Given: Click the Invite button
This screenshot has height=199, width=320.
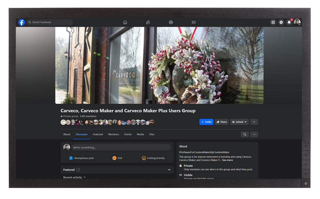Looking at the screenshot, I should [206, 122].
